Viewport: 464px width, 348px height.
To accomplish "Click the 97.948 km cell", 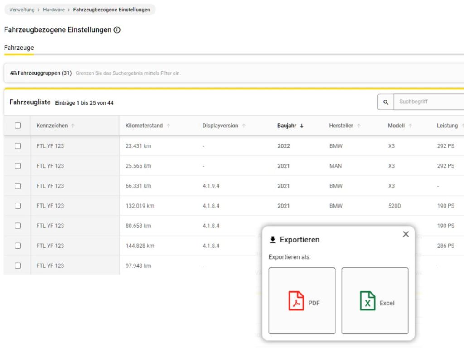I will 138,266.
